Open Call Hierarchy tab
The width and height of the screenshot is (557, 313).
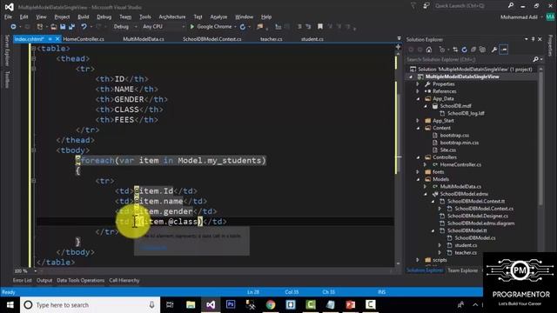click(x=124, y=280)
